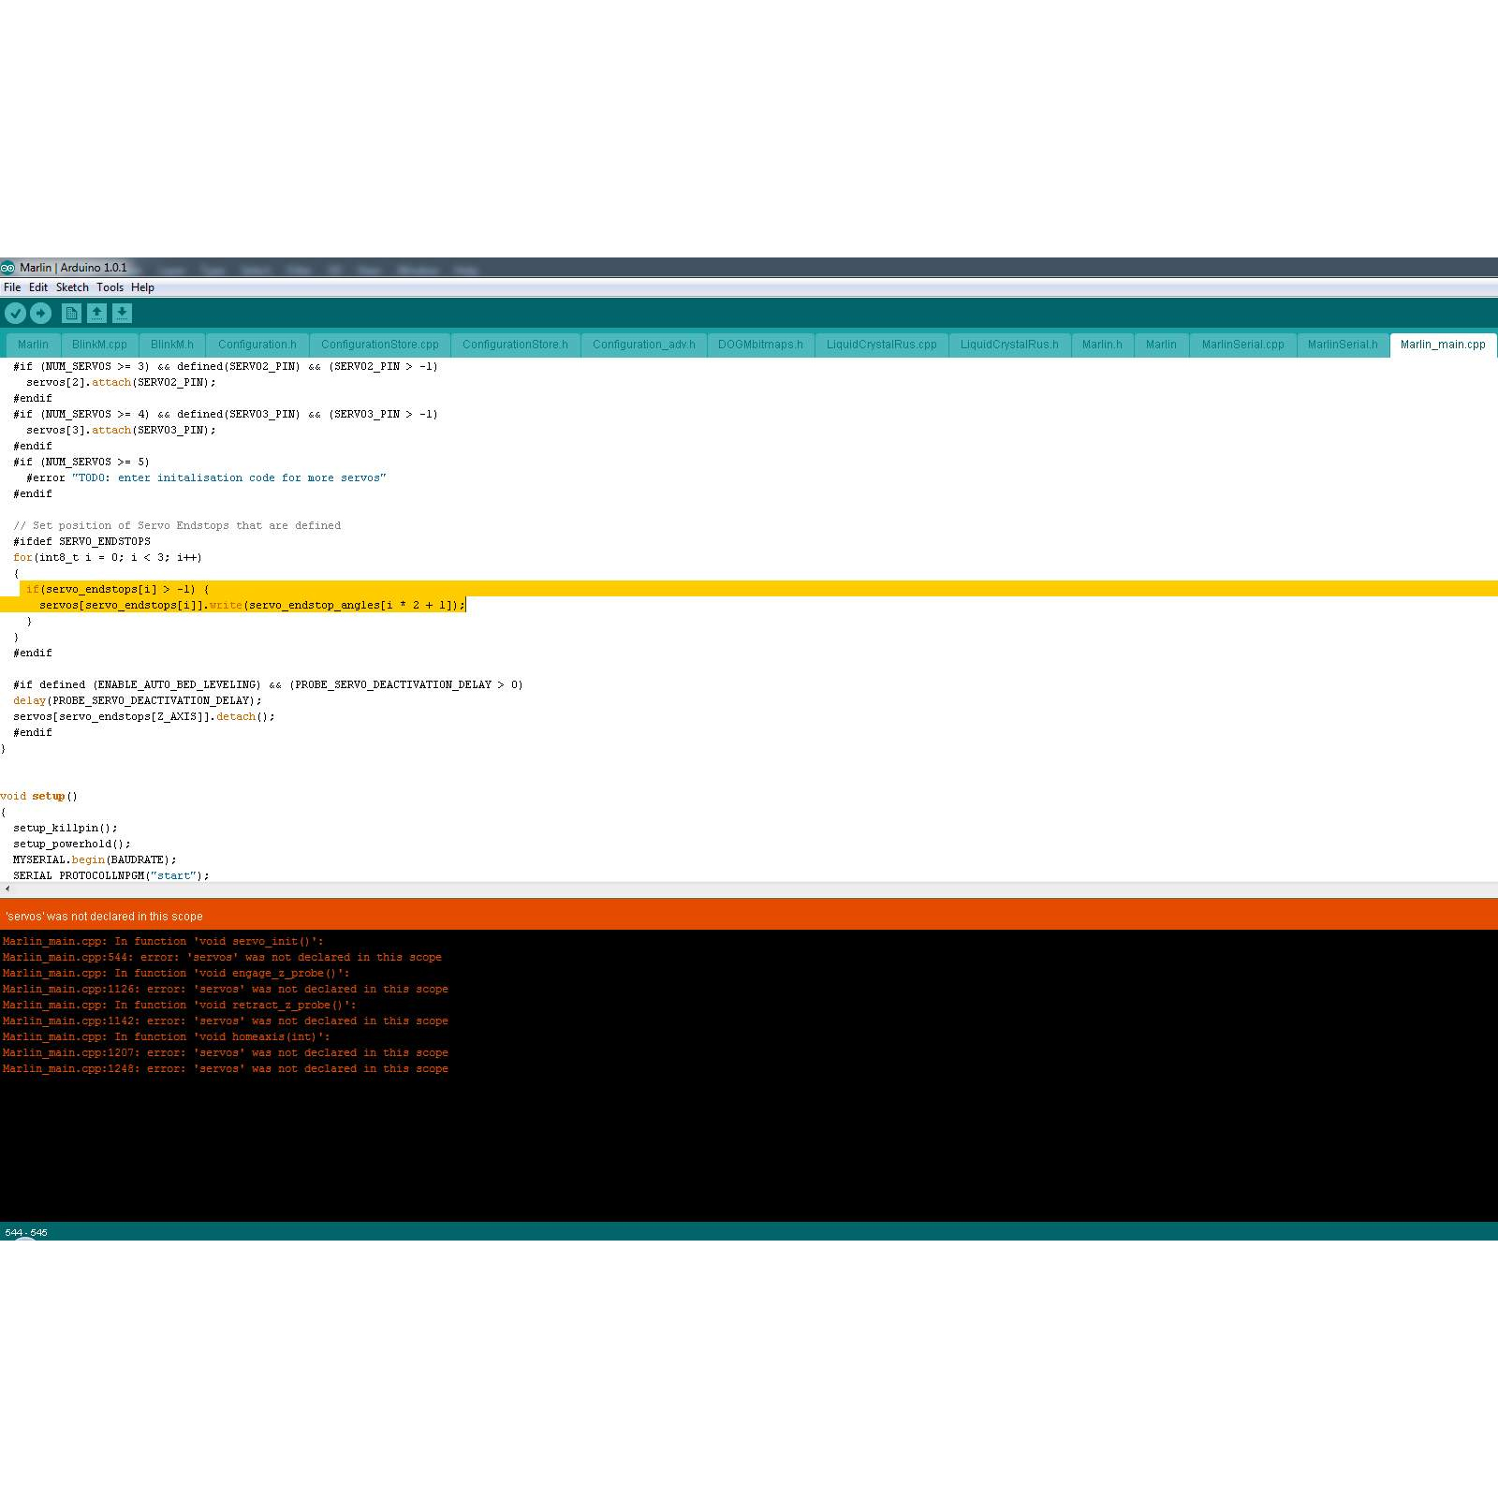
Task: Click the Arduino logo in title bar
Action: 8,268
